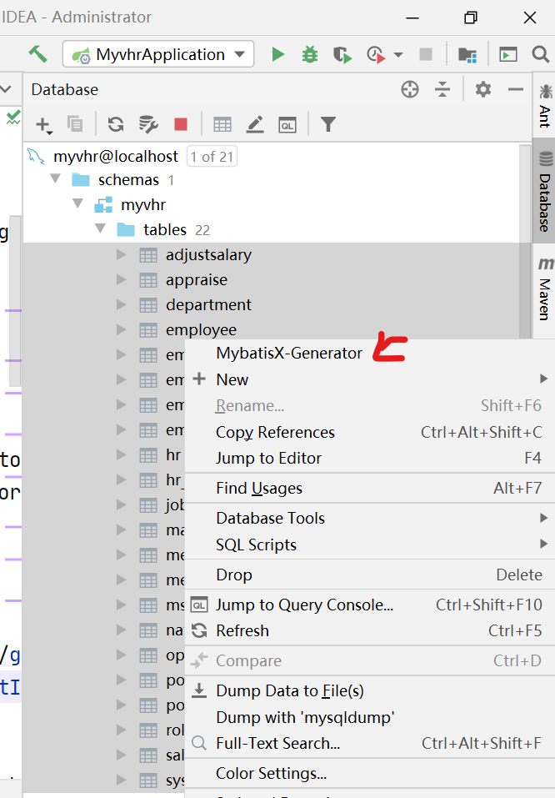555x798 pixels.
Task: Select the employee table row
Action: (271, 329)
